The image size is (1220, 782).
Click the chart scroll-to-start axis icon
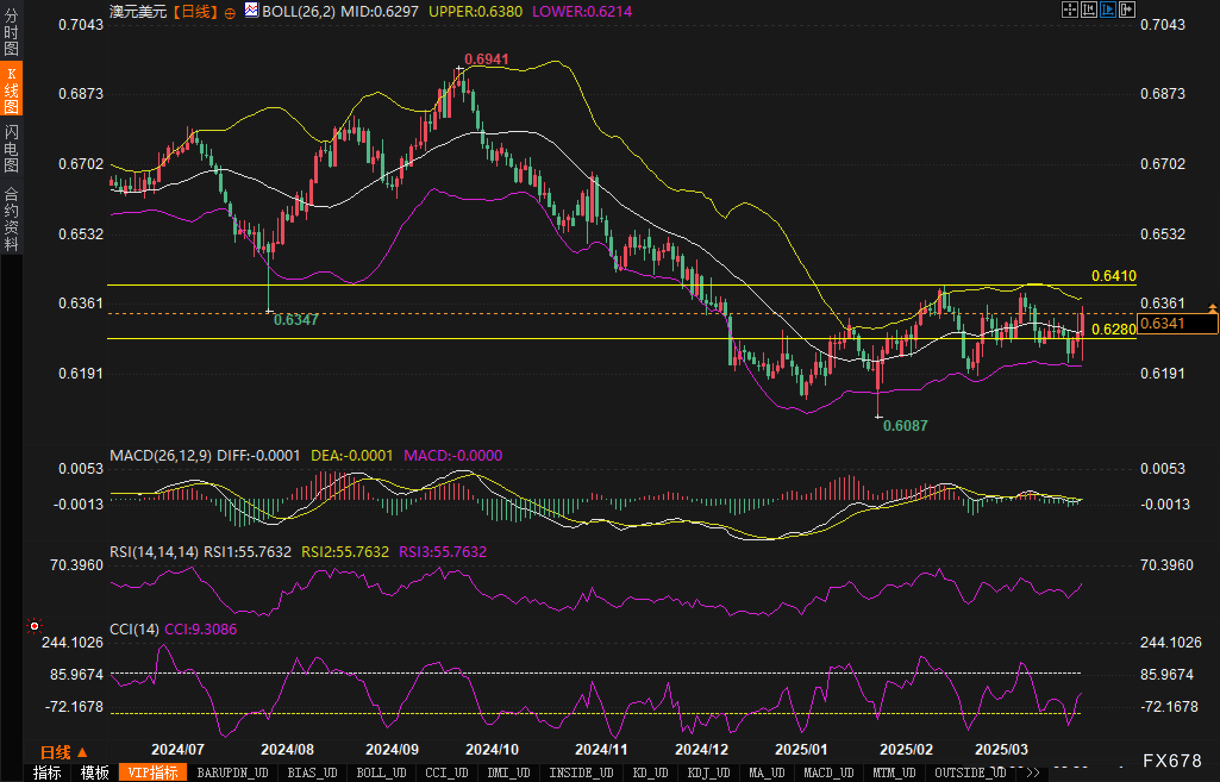pos(1088,10)
